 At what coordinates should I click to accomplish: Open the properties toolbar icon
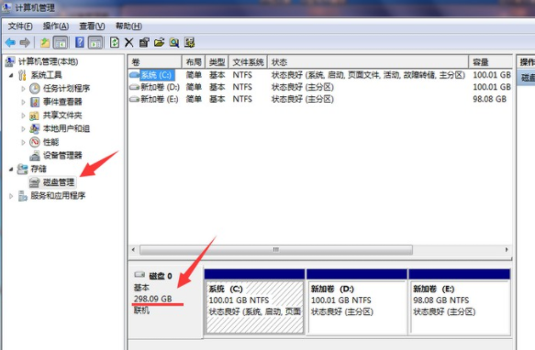coord(144,42)
